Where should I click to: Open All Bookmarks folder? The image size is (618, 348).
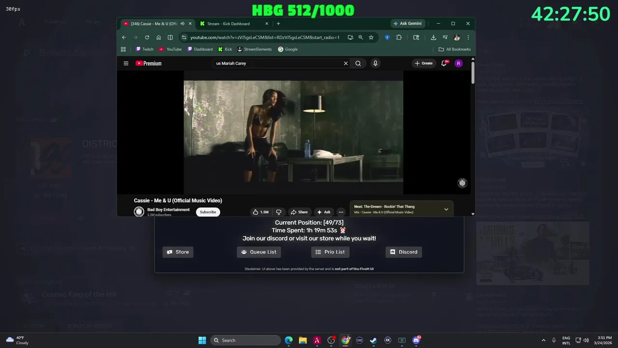(454, 49)
